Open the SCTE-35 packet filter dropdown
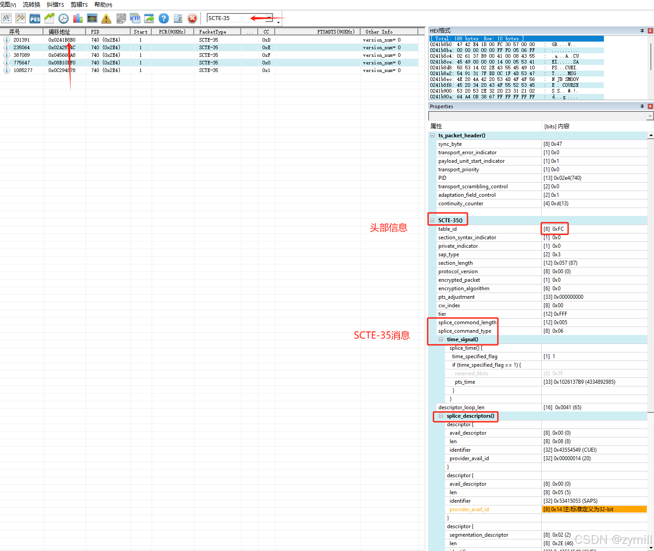 pos(270,18)
